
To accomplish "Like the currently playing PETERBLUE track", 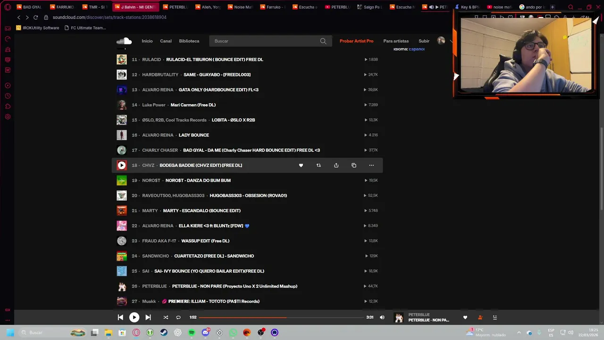I will [x=465, y=317].
